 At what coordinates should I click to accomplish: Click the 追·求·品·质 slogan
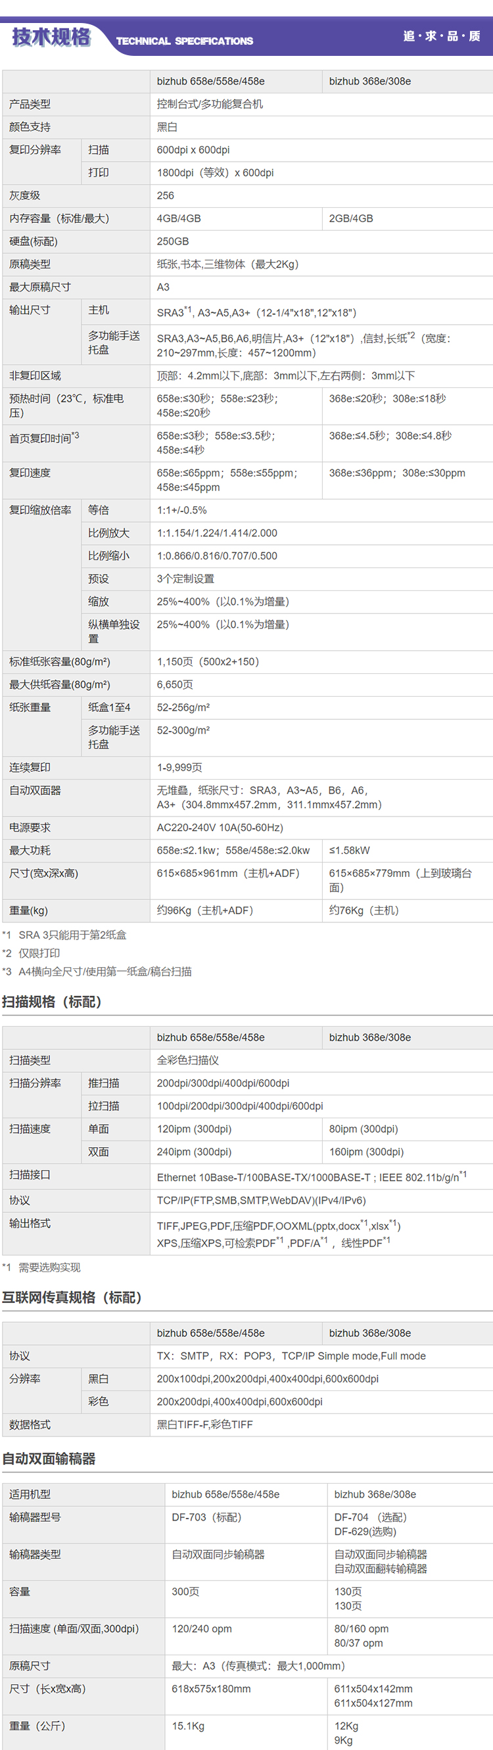coord(441,36)
